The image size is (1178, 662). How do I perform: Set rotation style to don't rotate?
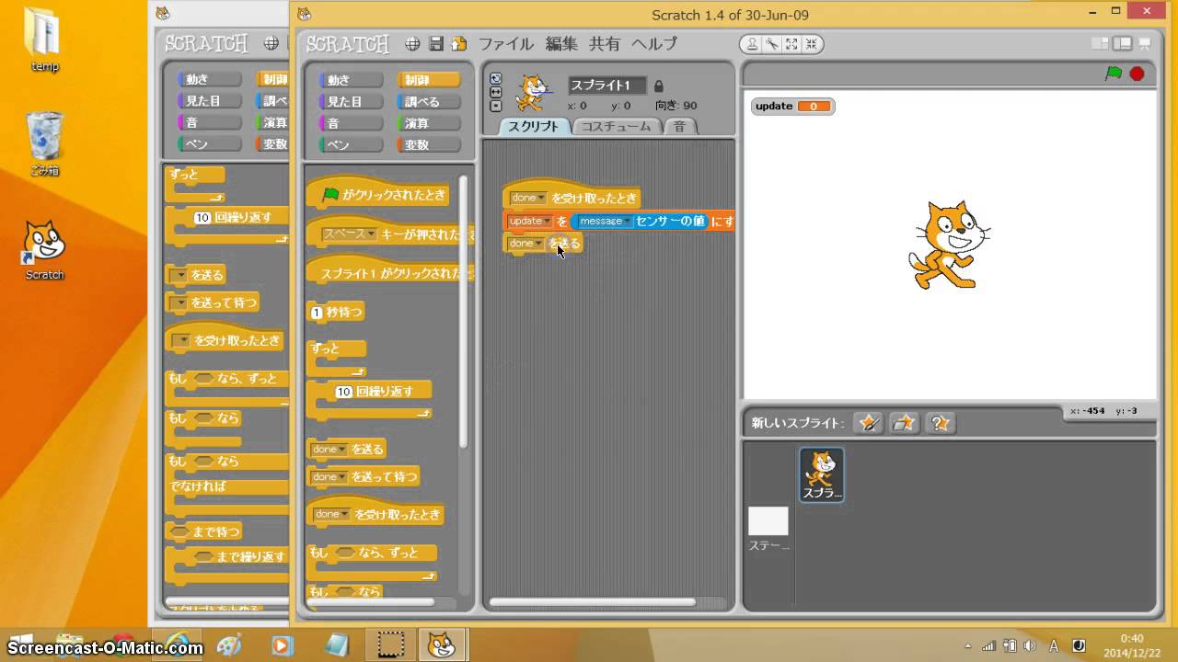coord(496,105)
